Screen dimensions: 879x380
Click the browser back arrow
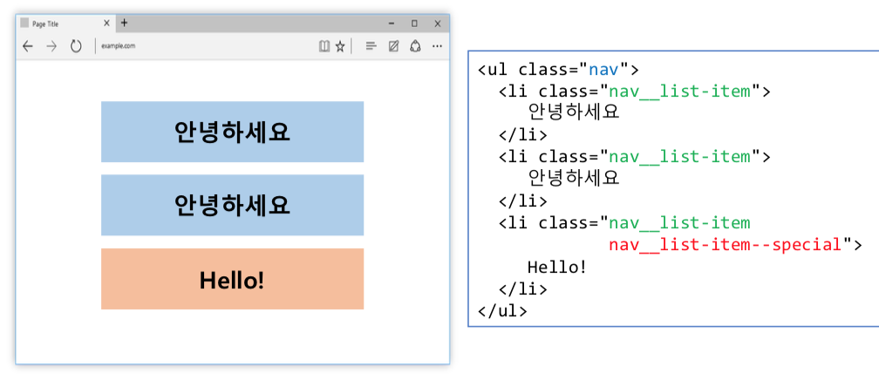pos(28,46)
